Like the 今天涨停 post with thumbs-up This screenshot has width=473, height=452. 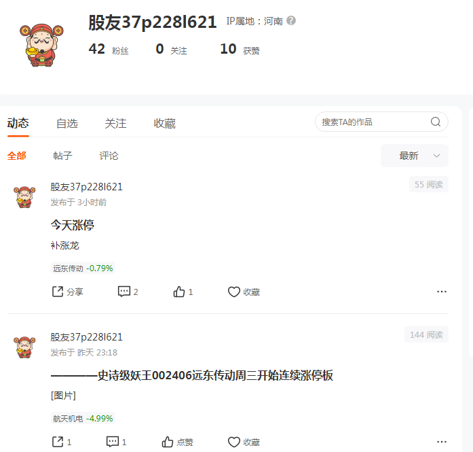[x=183, y=292]
